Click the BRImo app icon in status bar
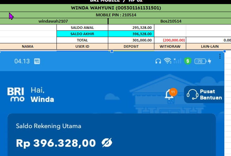This screenshot has width=231, height=156. point(37,61)
